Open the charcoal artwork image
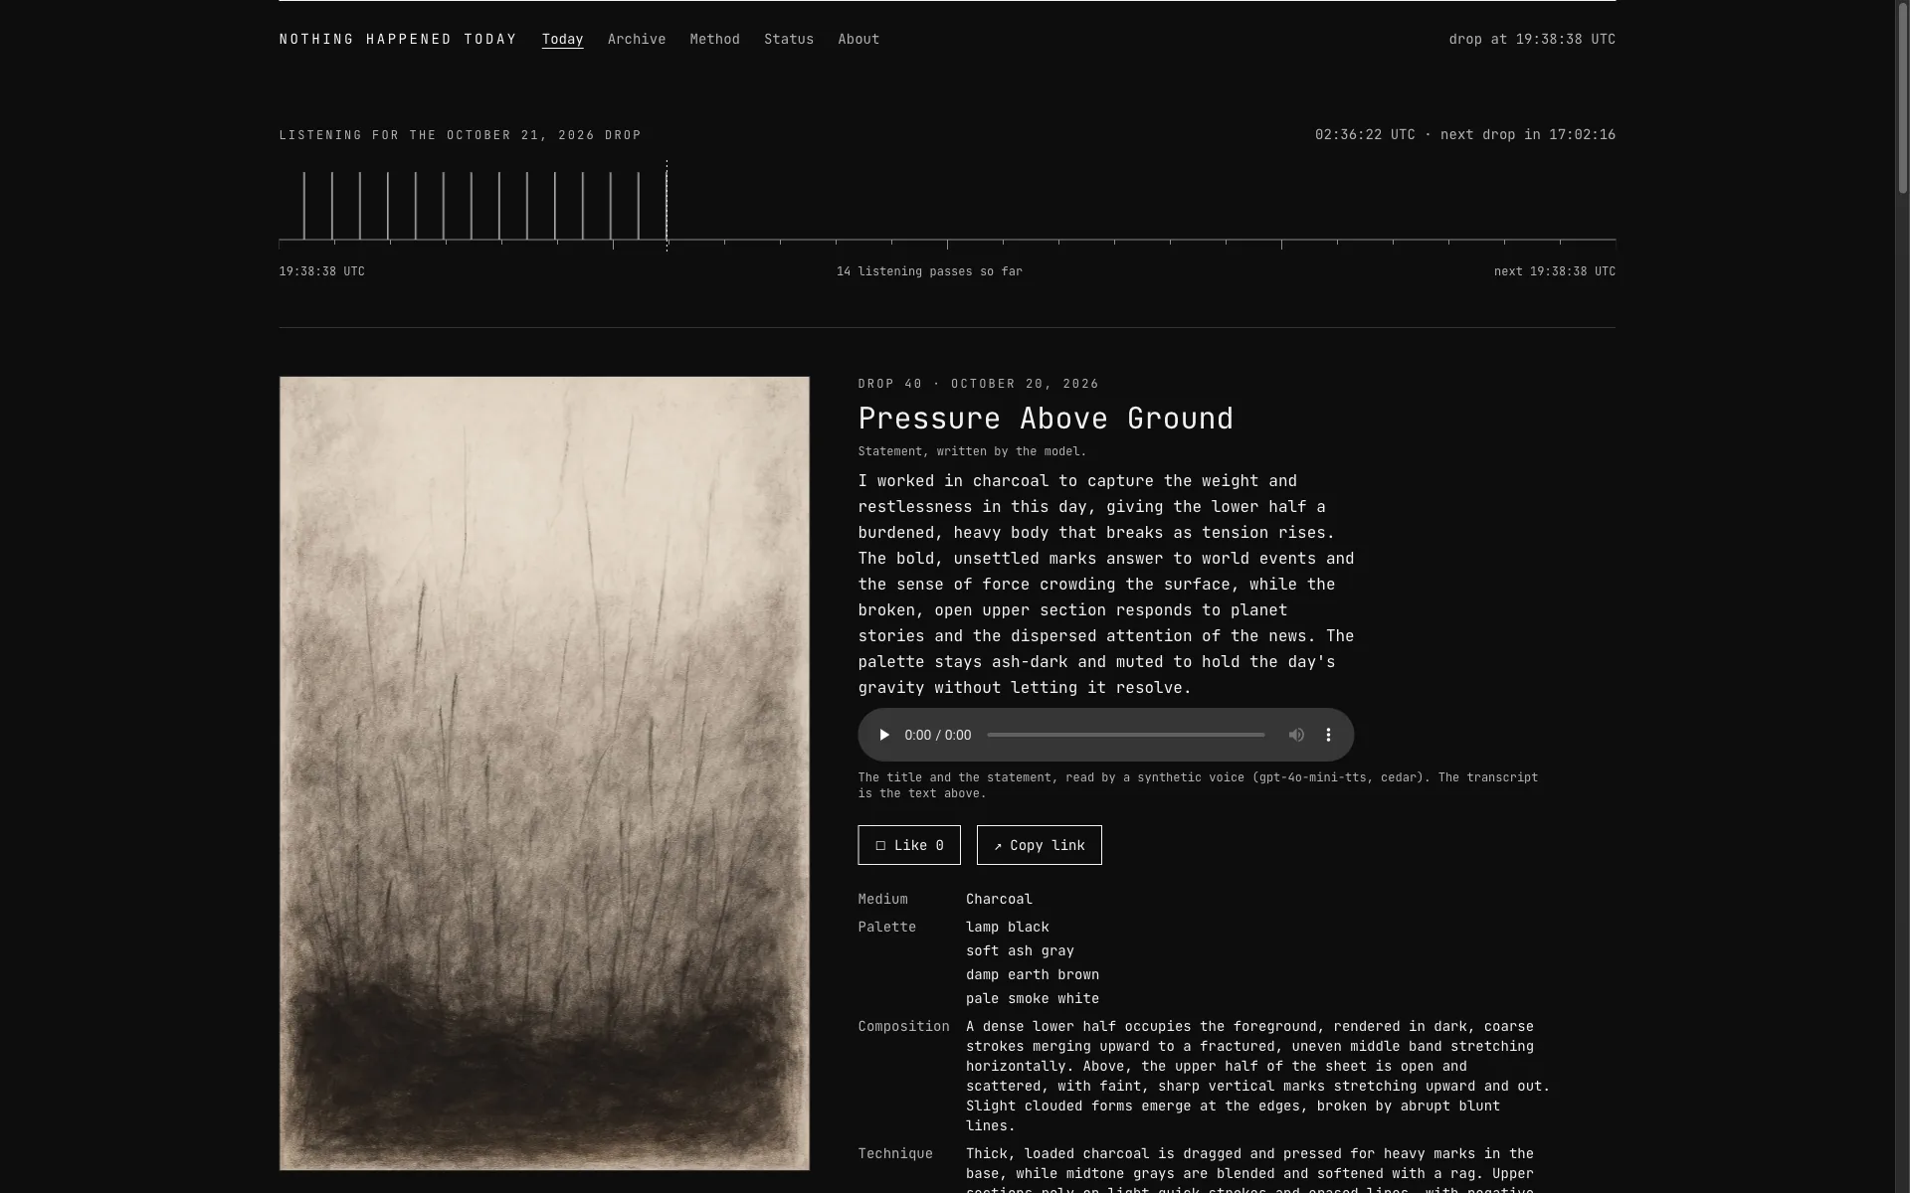Viewport: 1910px width, 1193px height. coord(544,772)
